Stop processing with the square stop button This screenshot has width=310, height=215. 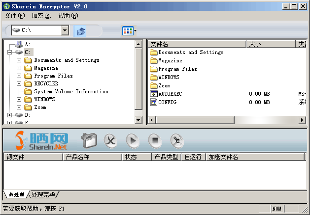click(x=155, y=141)
